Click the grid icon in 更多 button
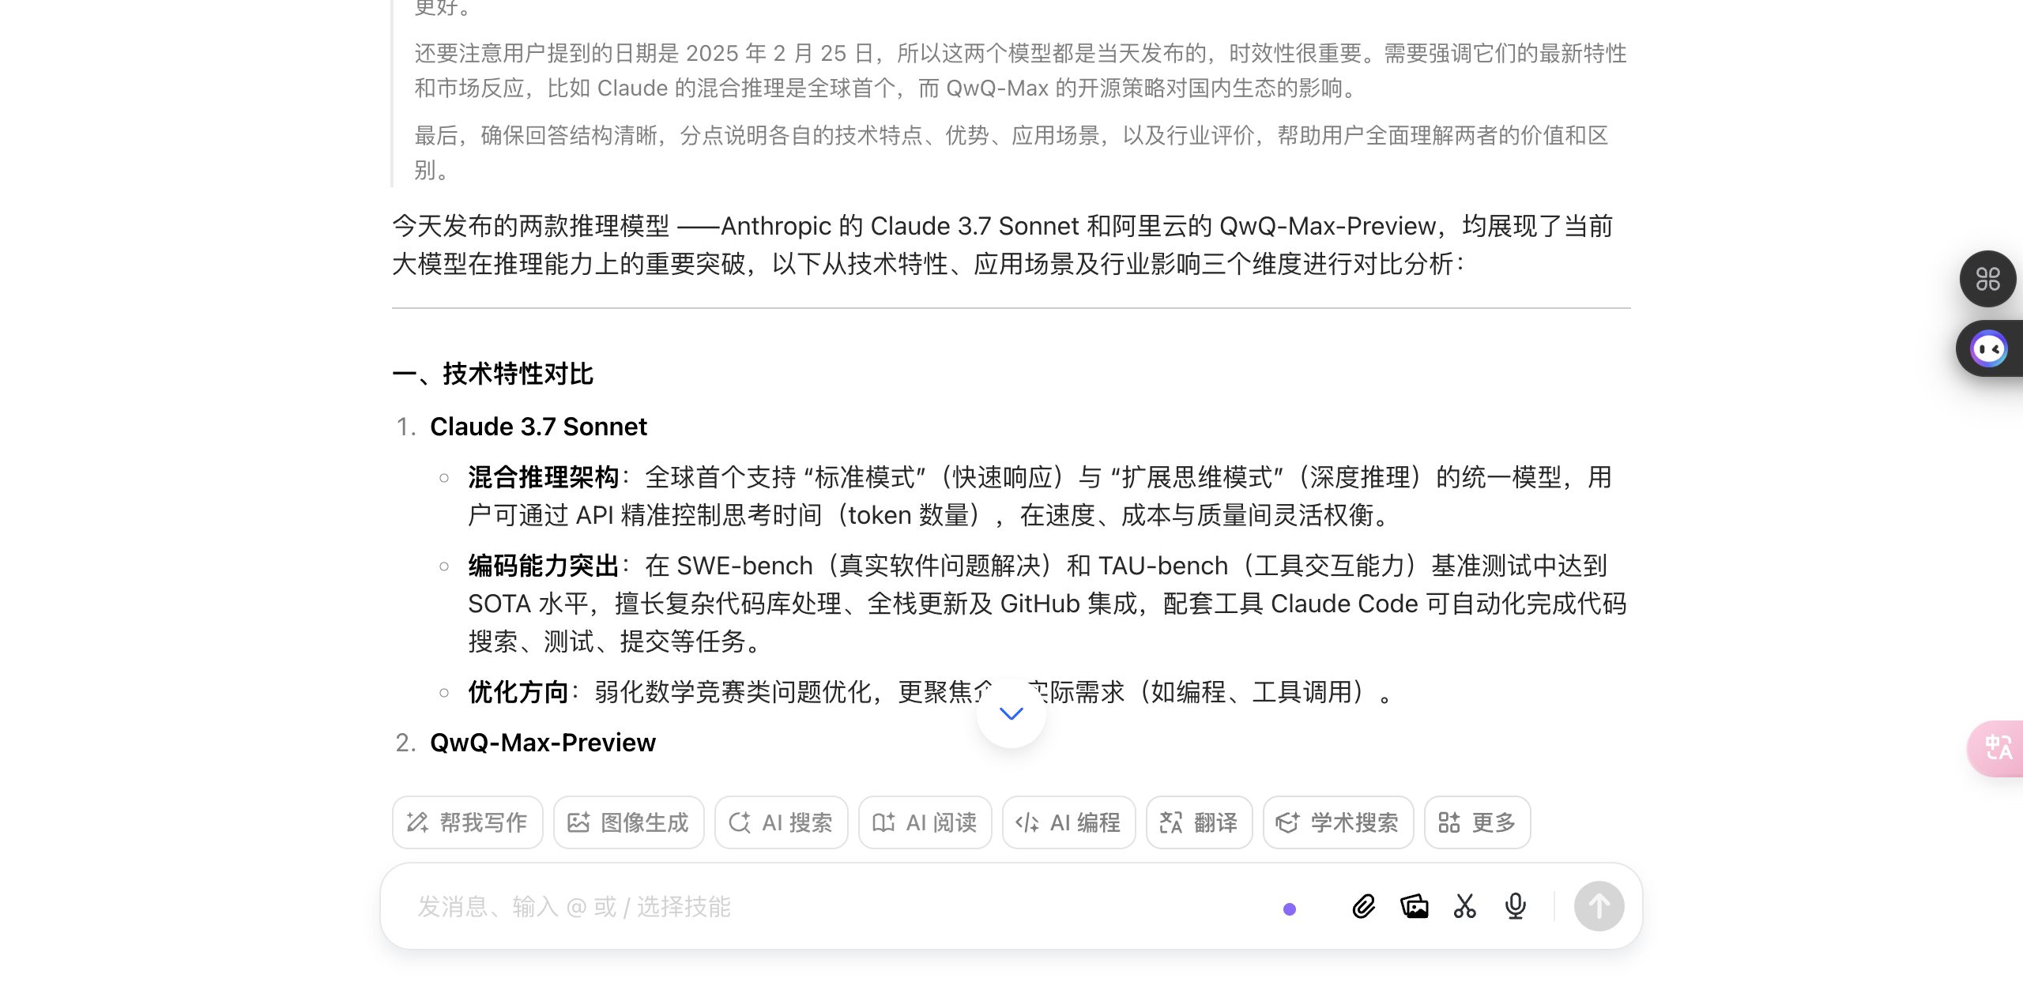 tap(1449, 822)
